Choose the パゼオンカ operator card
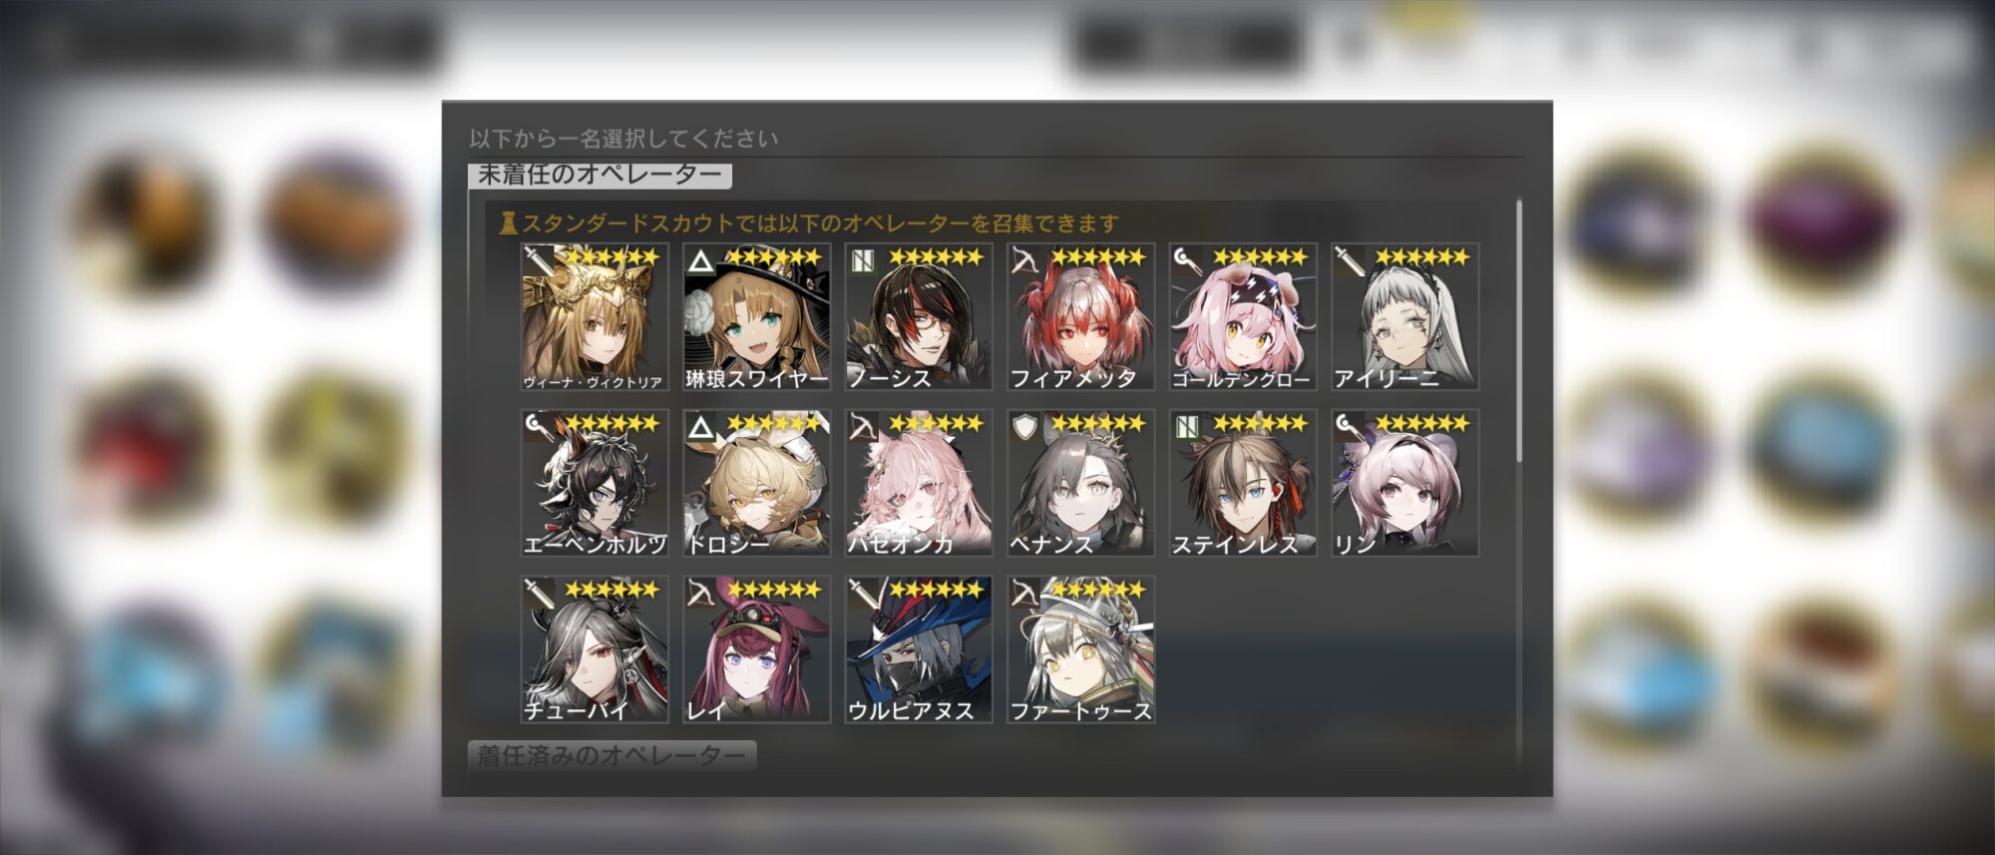 tap(919, 483)
